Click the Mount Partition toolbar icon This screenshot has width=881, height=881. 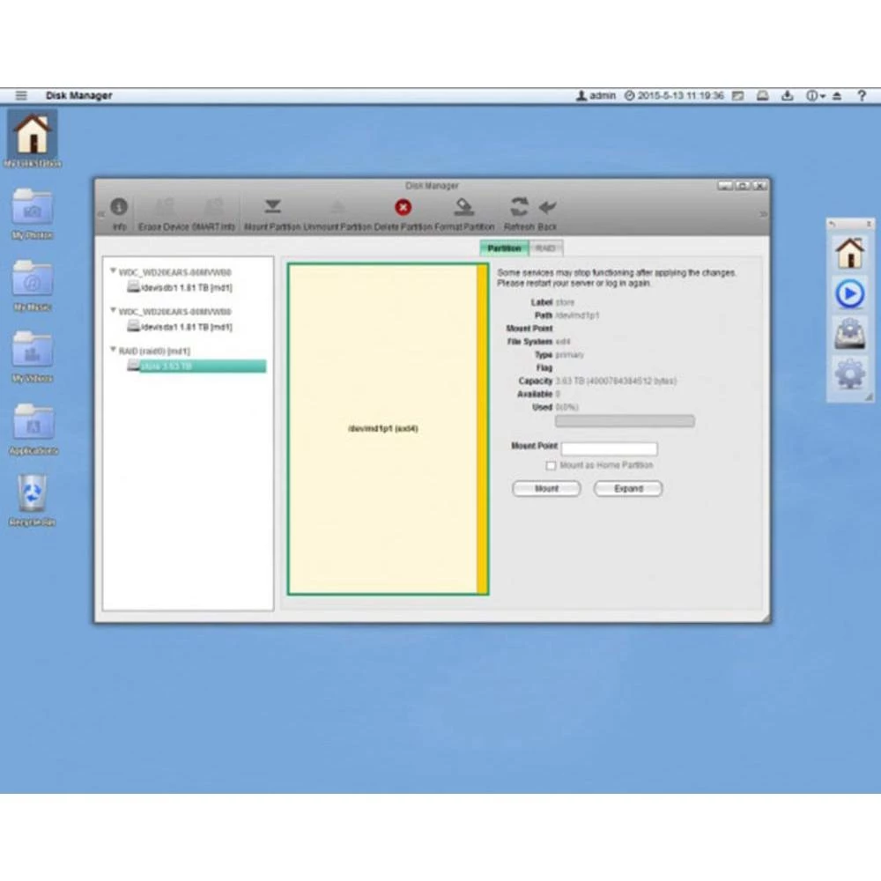[273, 207]
